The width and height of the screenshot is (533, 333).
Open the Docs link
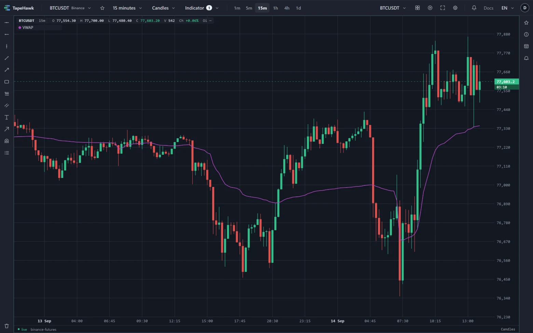coord(489,8)
